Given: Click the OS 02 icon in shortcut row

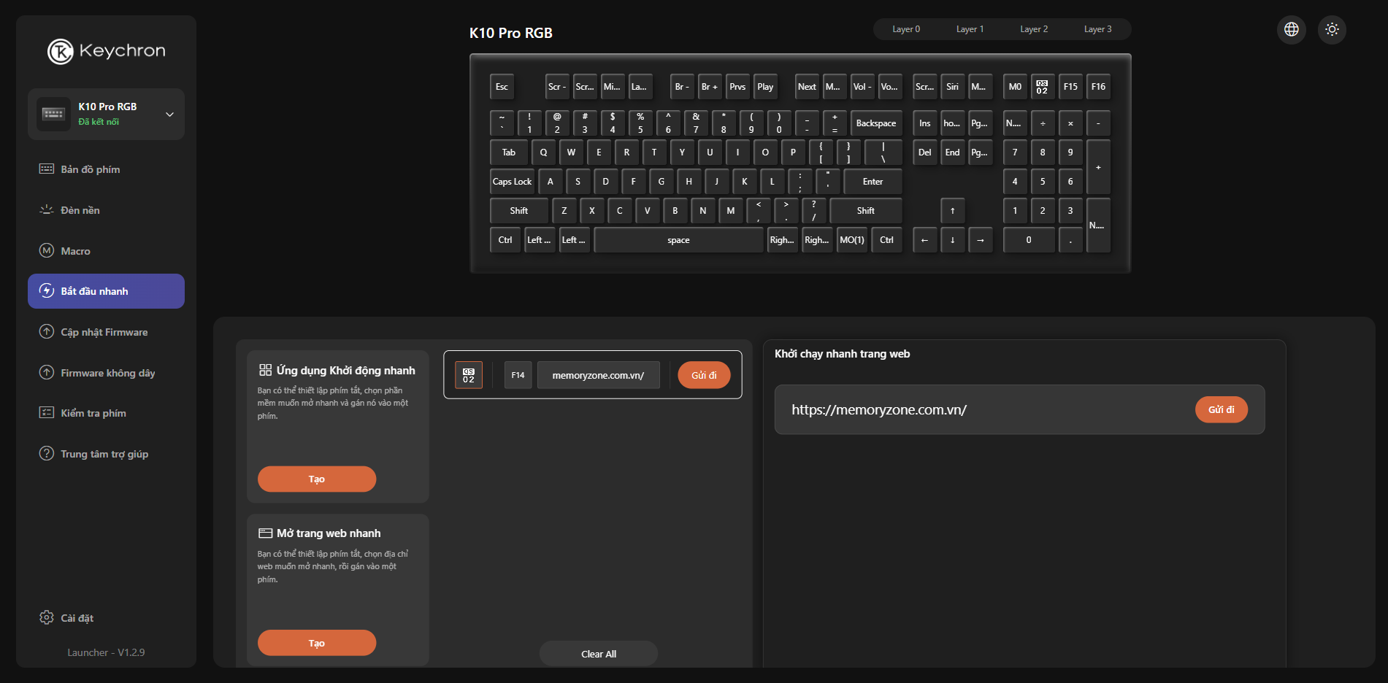Looking at the screenshot, I should (469, 375).
